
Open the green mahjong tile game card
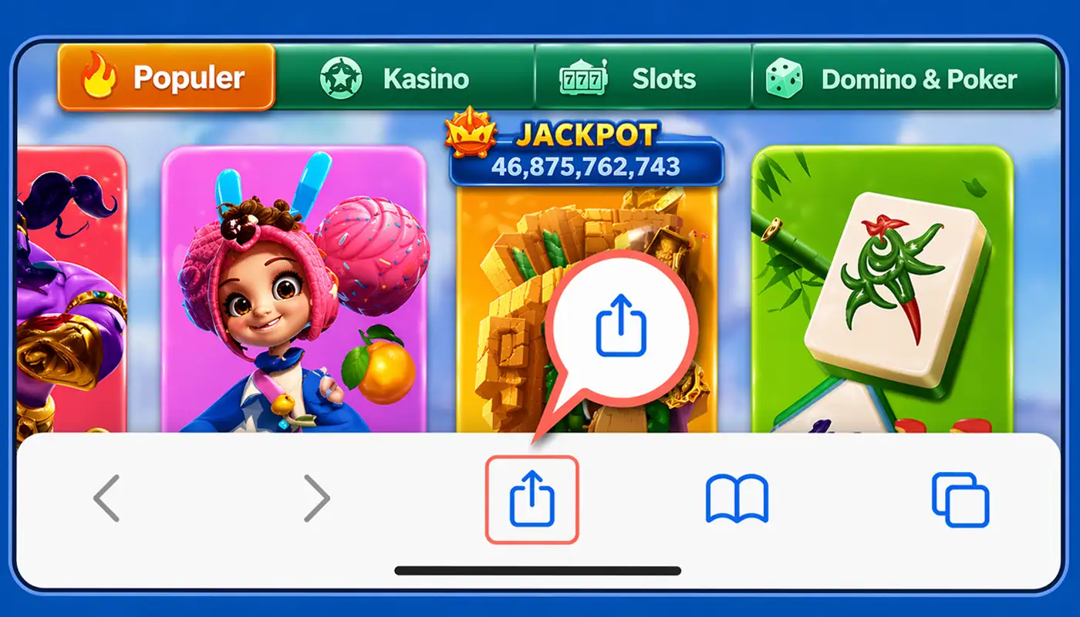[x=882, y=289]
